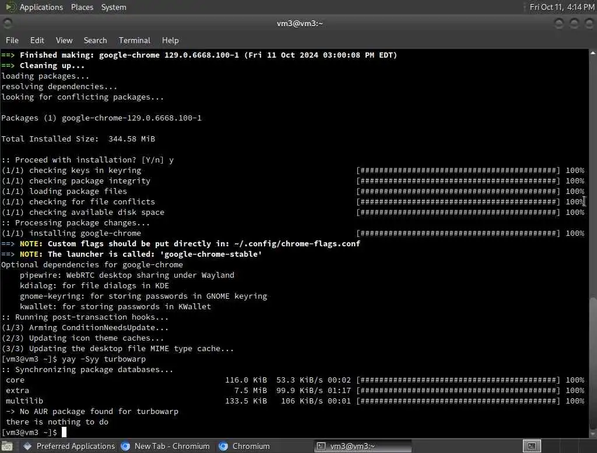Viewport: 597px width, 453px height.
Task: Click '(1/1) checking keys in keyring' text
Action: (x=71, y=171)
